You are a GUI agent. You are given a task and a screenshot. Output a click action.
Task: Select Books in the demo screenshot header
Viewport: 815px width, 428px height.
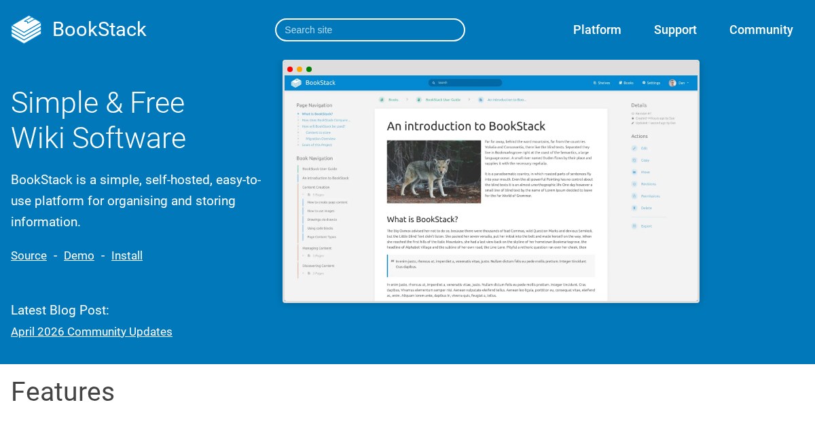click(626, 83)
